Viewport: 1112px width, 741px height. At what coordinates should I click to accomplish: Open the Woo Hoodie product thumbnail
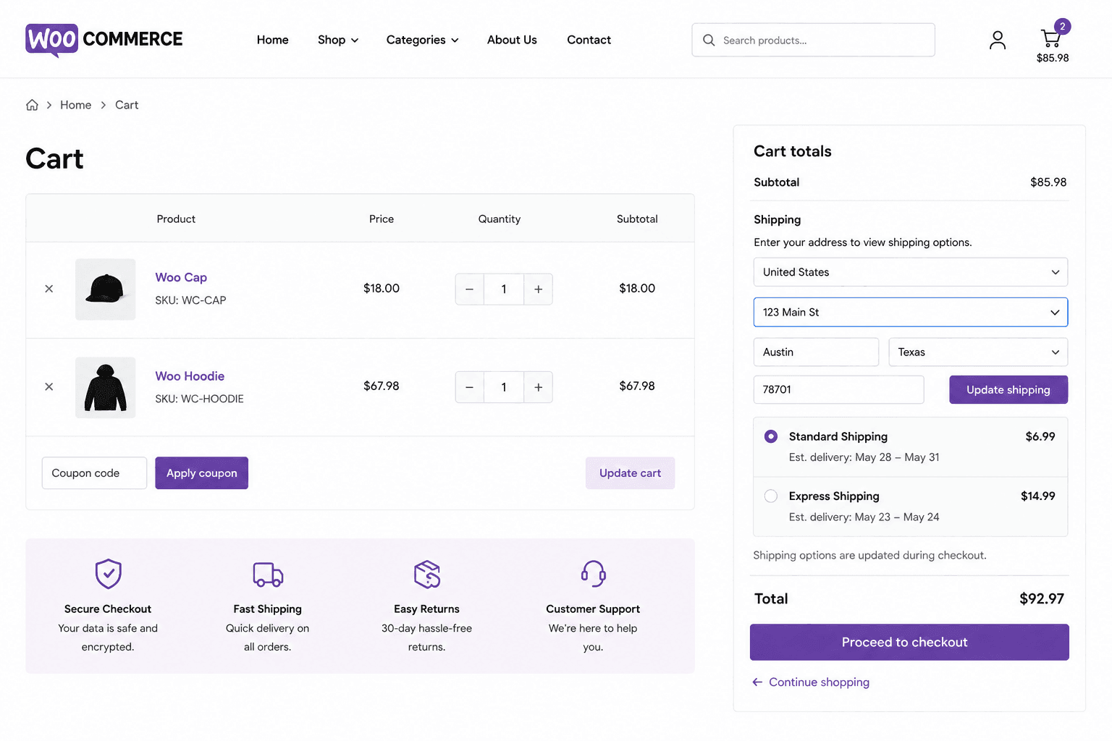[106, 387]
